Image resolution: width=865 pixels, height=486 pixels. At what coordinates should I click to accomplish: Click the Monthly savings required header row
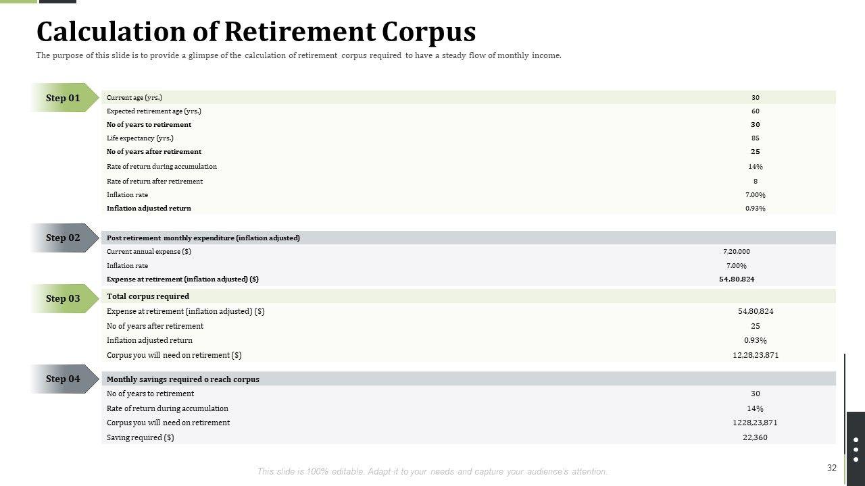click(183, 379)
